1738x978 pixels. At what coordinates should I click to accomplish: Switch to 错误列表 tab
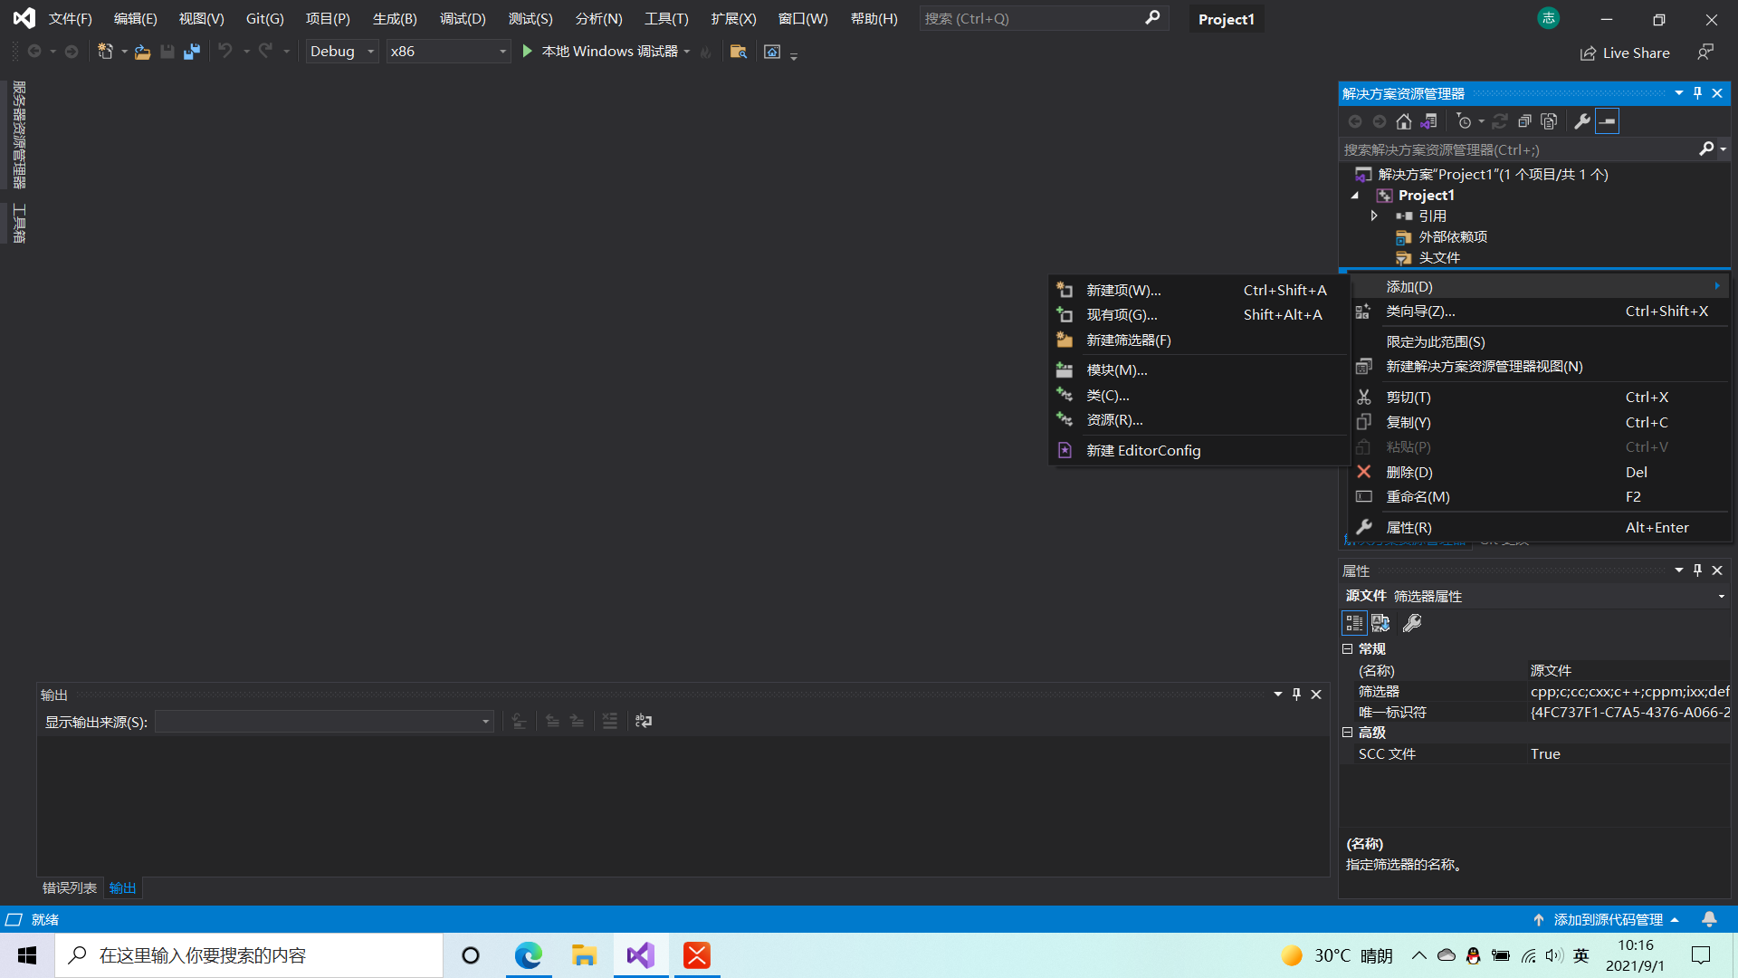(69, 887)
